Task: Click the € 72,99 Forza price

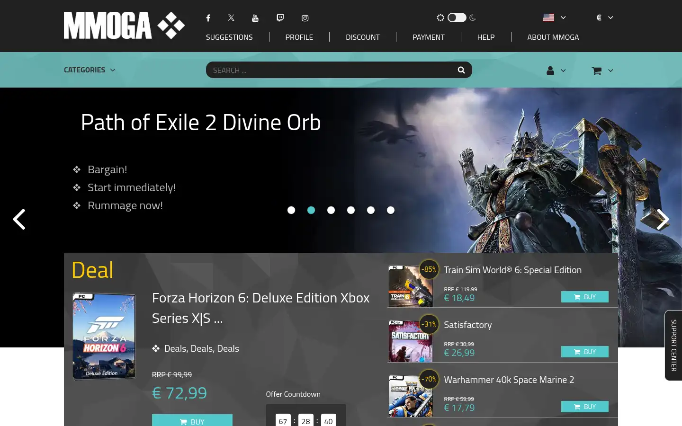Action: (179, 393)
